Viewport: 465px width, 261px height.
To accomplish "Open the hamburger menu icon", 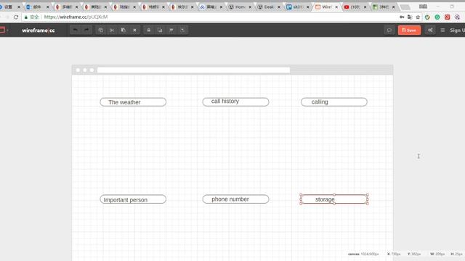I will click(442, 30).
